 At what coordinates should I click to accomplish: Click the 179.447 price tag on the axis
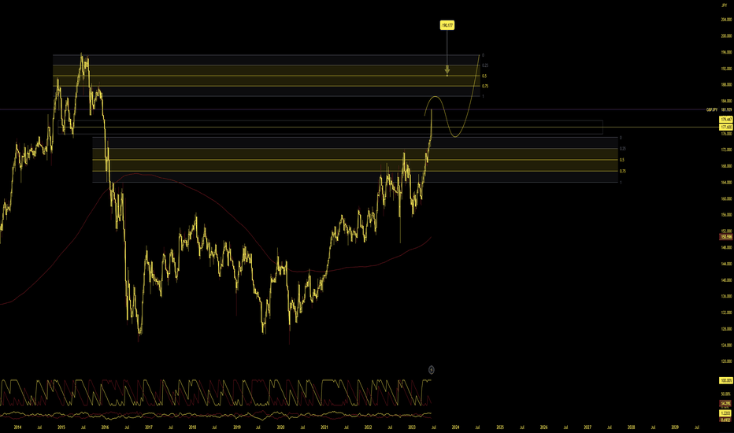[x=726, y=120]
